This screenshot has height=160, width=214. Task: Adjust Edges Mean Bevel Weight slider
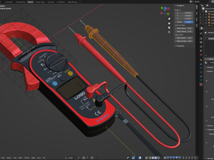tap(184, 38)
